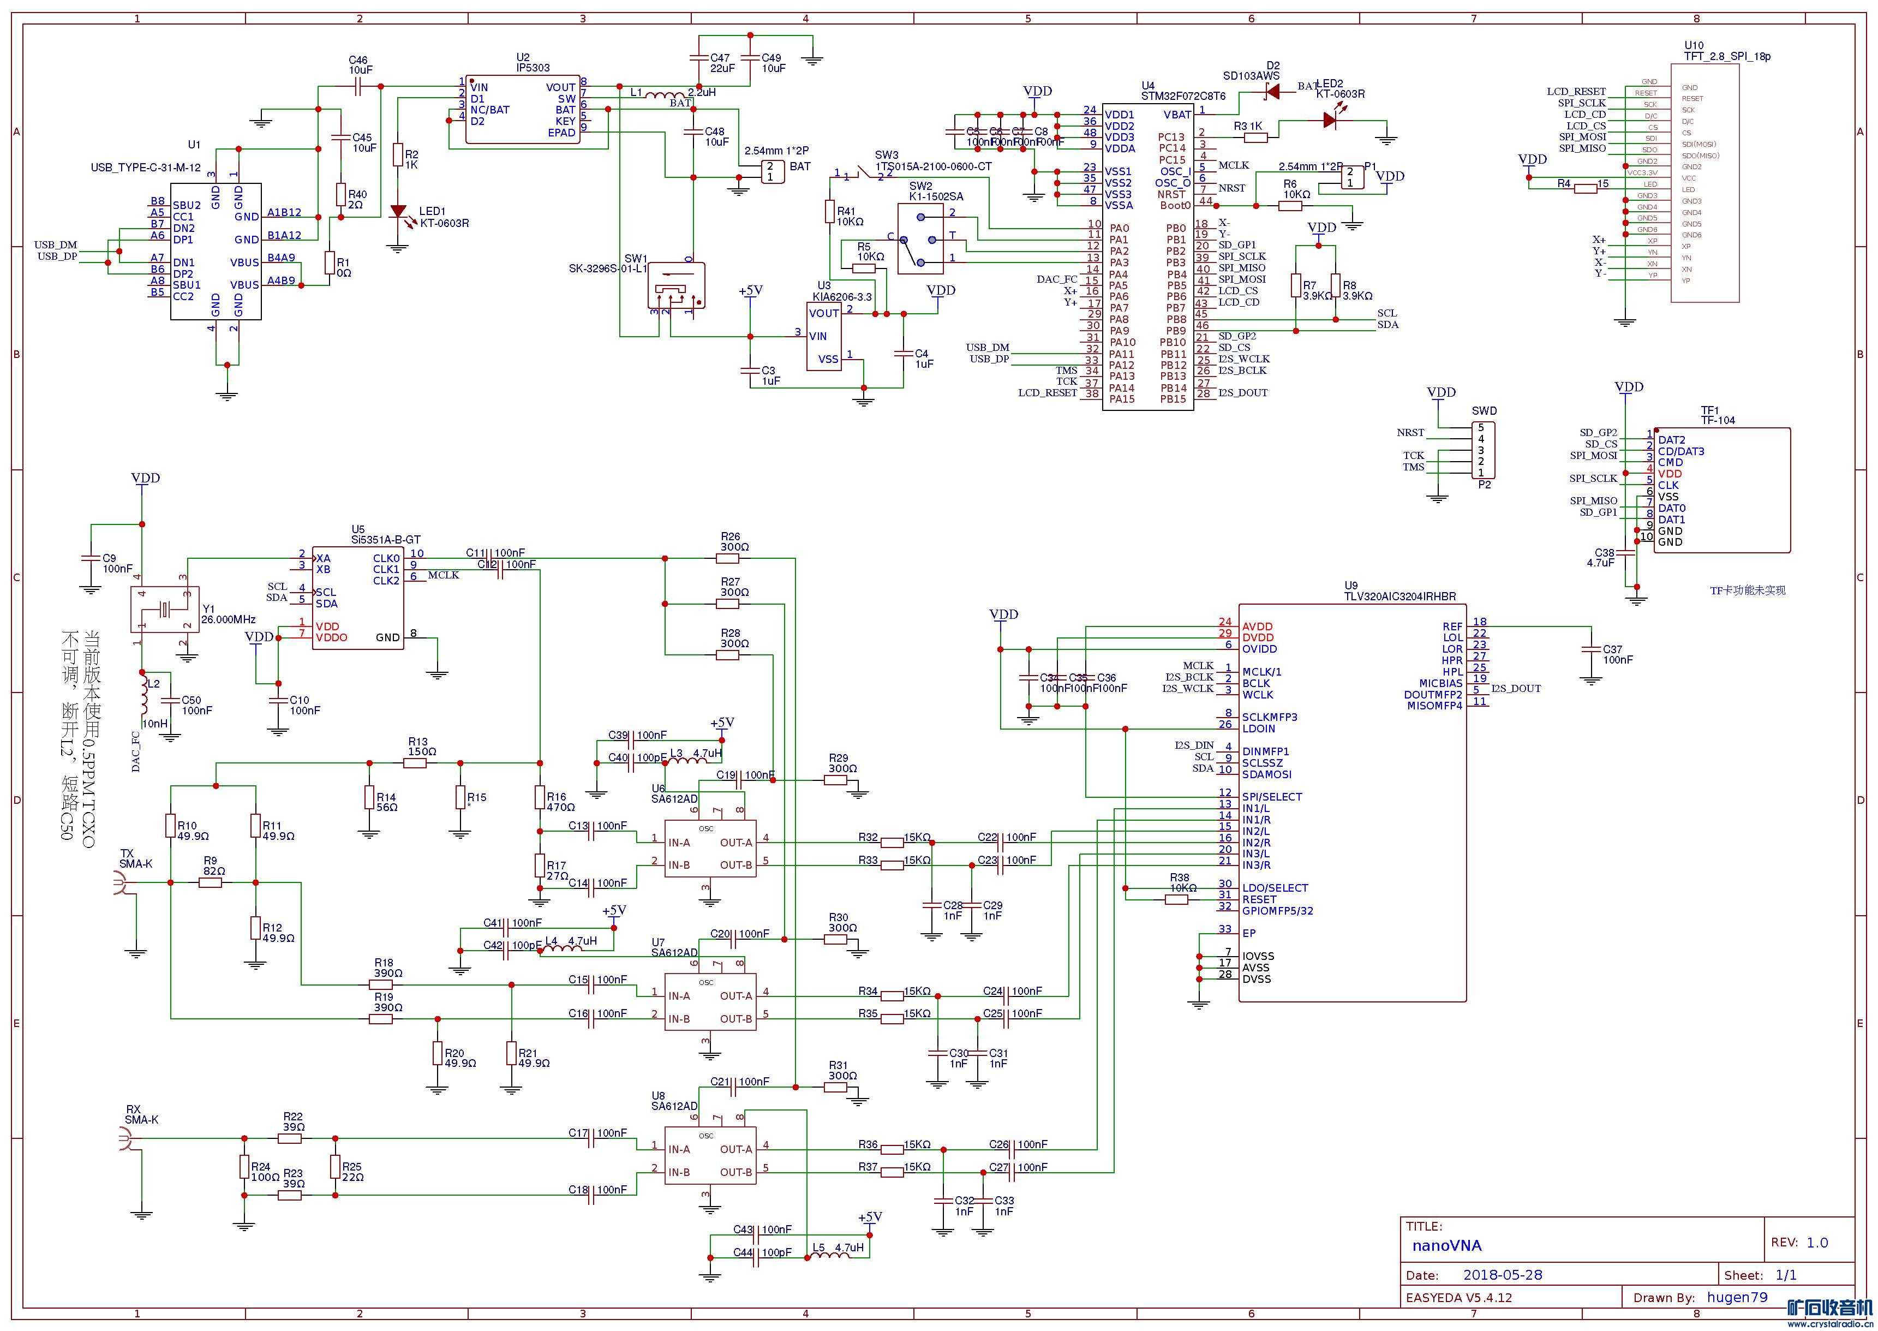Select the TF1 TF-104 card socket
Viewport: 1878px width, 1331px height.
[x=1723, y=490]
